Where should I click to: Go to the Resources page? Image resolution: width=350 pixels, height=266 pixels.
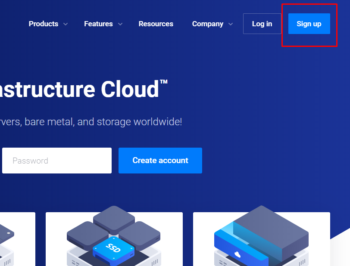tap(156, 24)
